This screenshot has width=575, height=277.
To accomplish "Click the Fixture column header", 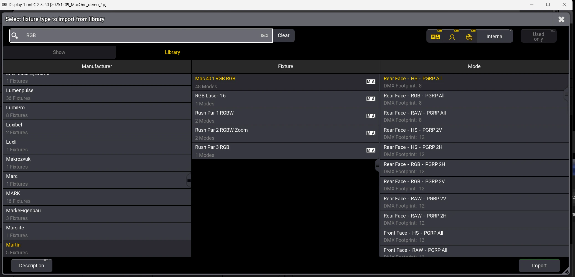I will tap(286, 66).
